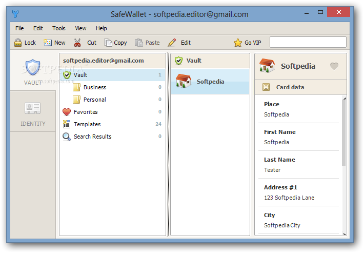Click the Edit toolbar button label
364x253 pixels.
pyautogui.click(x=186, y=43)
